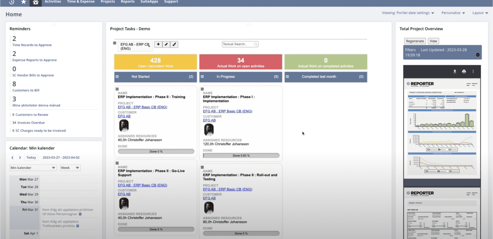Open the Not Started column hamburger menu
493x239 pixels.
pyautogui.click(x=117, y=77)
